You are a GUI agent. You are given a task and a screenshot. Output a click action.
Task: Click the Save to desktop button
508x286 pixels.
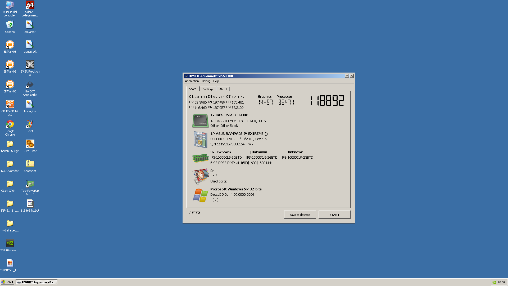click(x=300, y=215)
